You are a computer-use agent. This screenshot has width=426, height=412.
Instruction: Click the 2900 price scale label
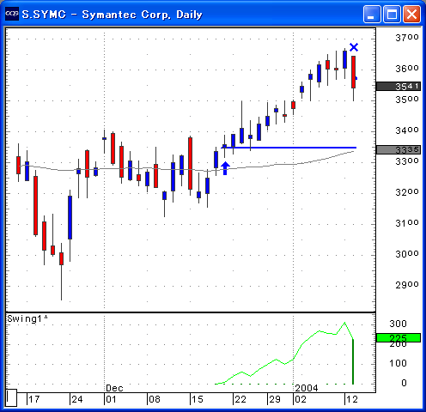pos(407,285)
